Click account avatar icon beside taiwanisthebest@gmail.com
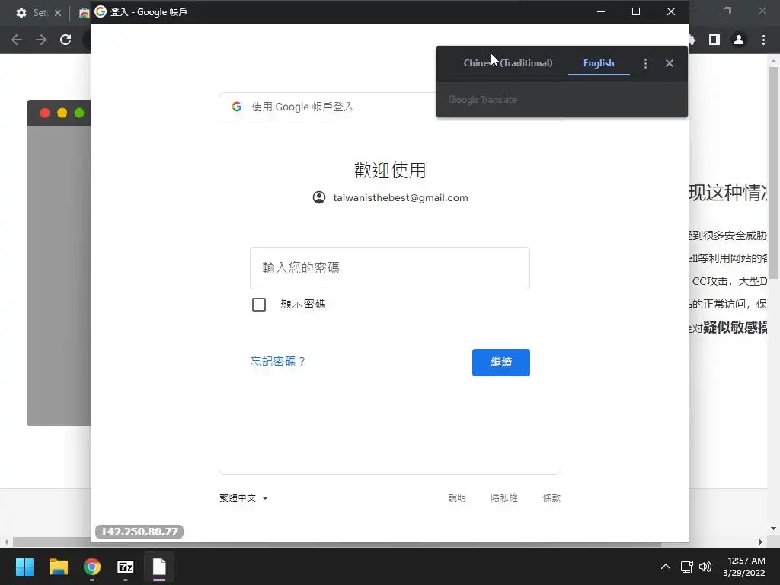Image resolution: width=780 pixels, height=585 pixels. [x=319, y=197]
